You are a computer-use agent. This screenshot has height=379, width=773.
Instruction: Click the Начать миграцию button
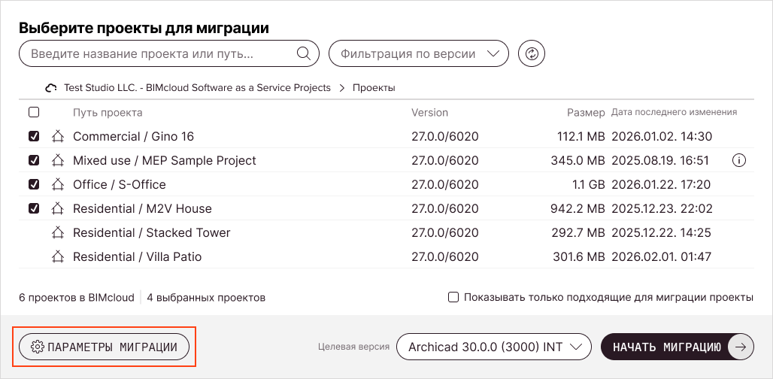pyautogui.click(x=678, y=347)
